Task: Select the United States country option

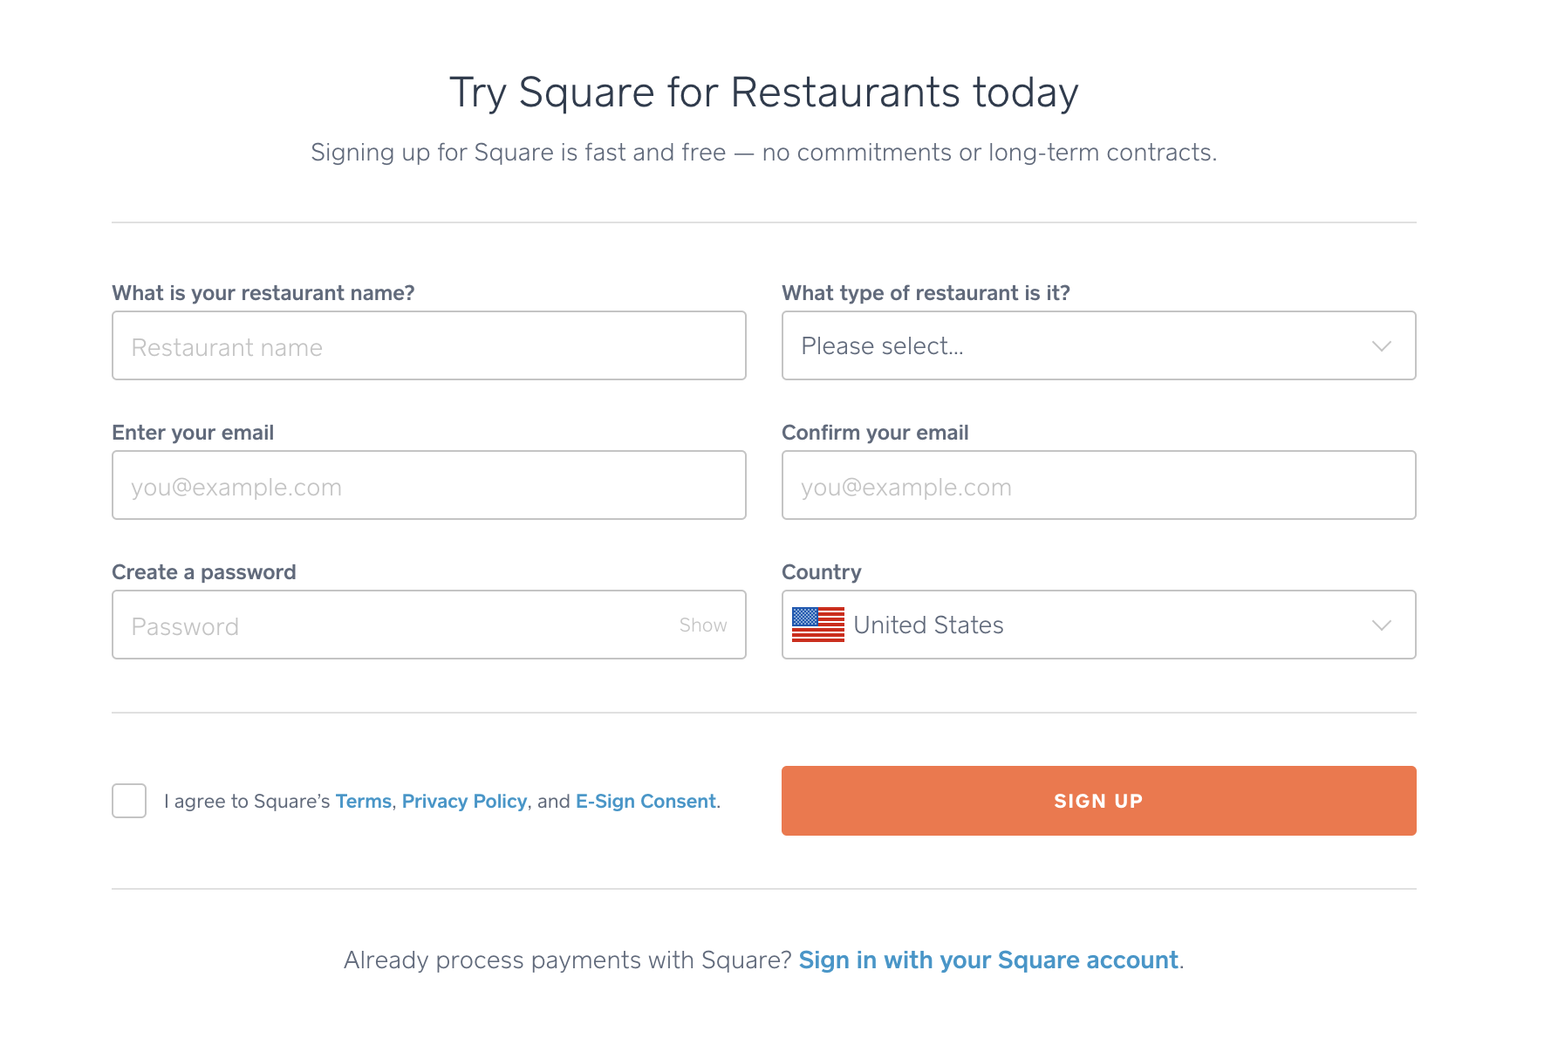Action: [929, 625]
